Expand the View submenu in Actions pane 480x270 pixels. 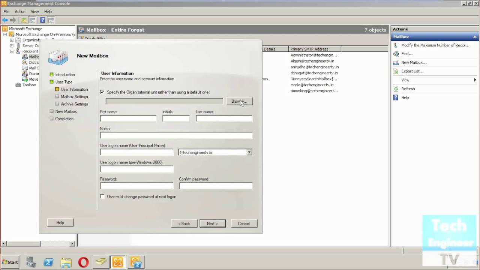(x=475, y=80)
